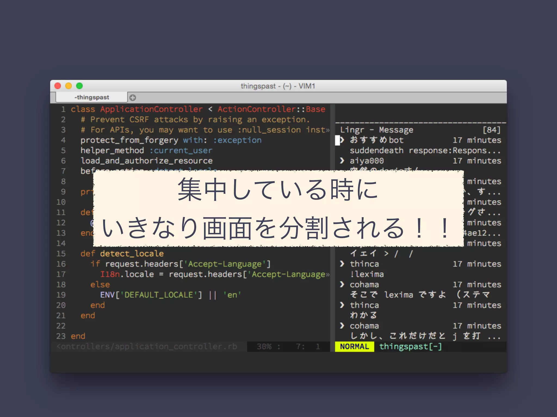
Task: Select the -thingspast tab
Action: 92,97
